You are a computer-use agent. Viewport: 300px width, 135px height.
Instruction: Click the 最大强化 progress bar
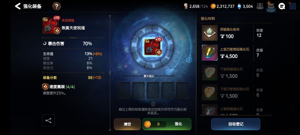tap(149, 76)
